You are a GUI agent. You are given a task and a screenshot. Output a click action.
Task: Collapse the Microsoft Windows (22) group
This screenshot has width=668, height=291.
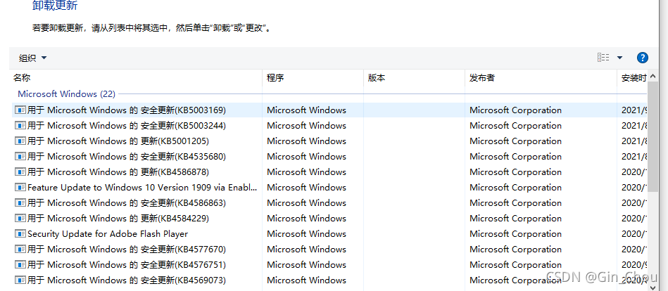[x=66, y=93]
